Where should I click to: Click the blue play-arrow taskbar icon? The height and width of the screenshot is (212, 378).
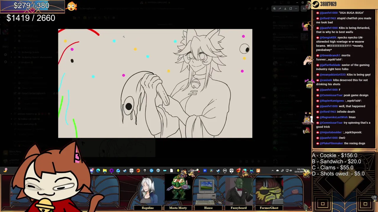coord(151,170)
